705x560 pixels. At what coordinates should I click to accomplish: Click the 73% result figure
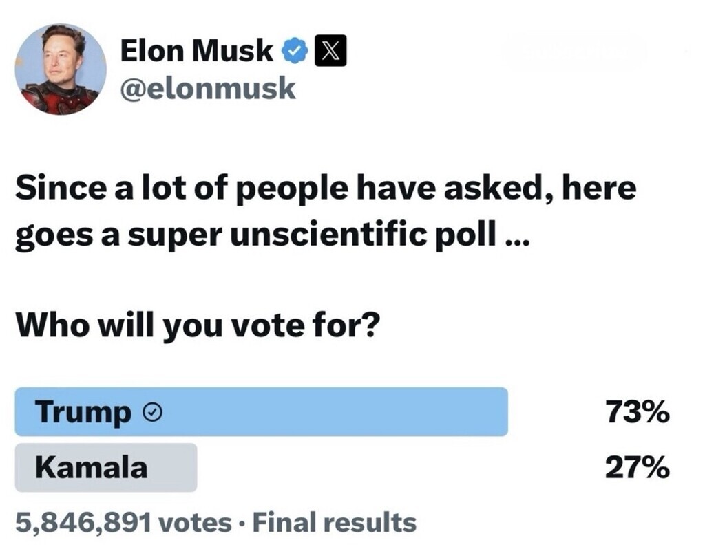pos(637,412)
